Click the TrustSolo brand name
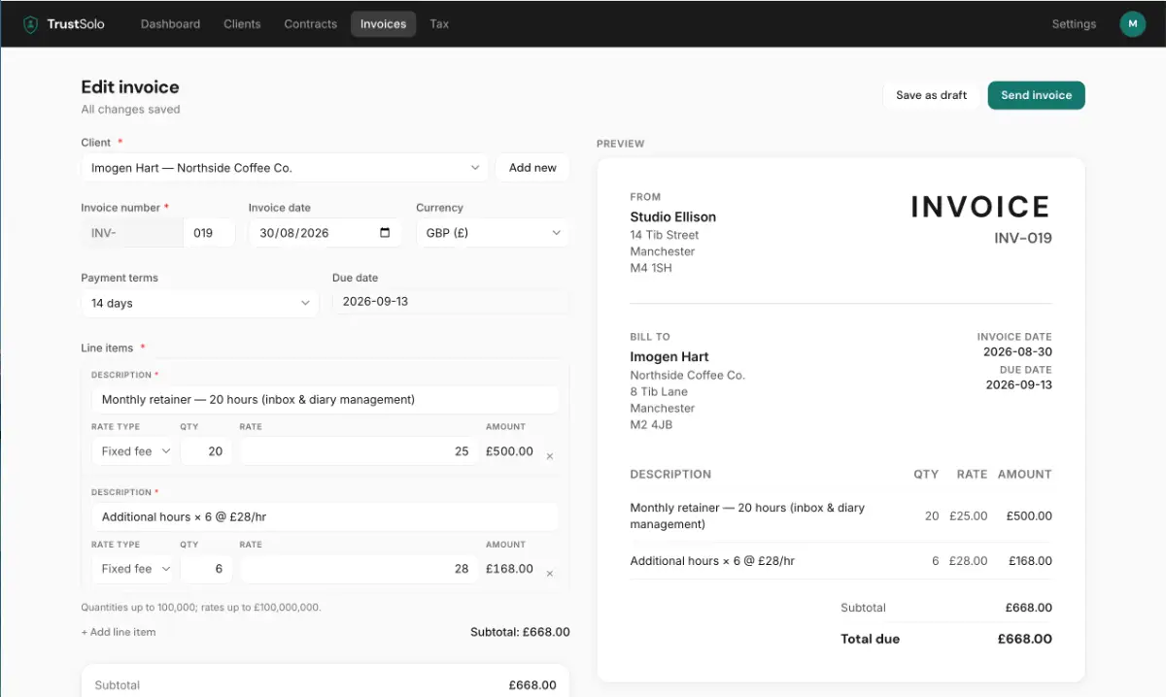 tap(76, 24)
